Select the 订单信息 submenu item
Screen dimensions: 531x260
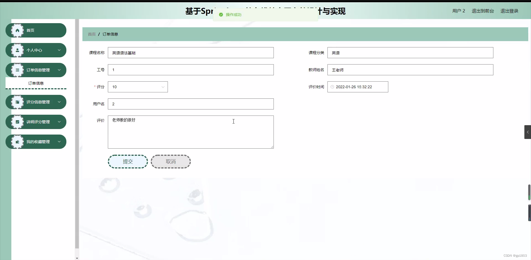(x=36, y=83)
